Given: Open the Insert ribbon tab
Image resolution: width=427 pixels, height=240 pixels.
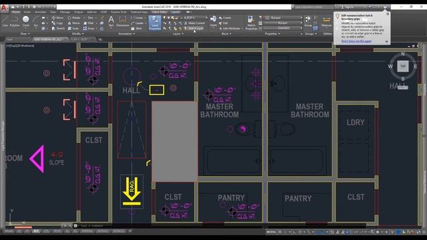Looking at the screenshot, I should coord(27,12).
